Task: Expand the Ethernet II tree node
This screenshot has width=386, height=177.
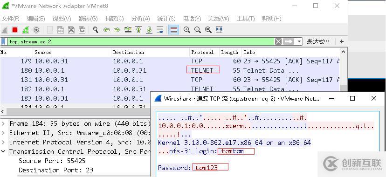Action: 3,133
